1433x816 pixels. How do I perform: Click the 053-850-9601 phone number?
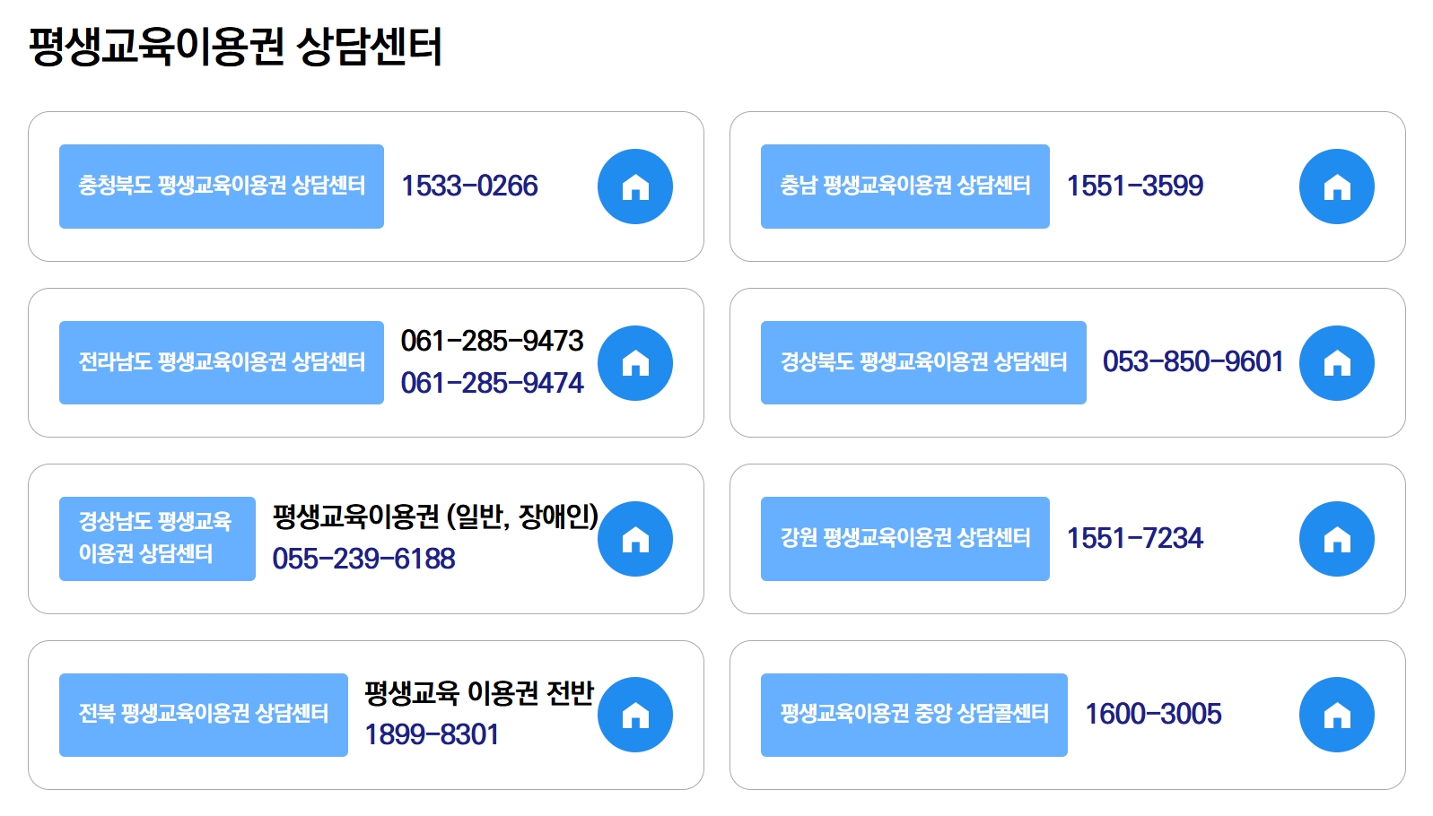(x=1195, y=362)
